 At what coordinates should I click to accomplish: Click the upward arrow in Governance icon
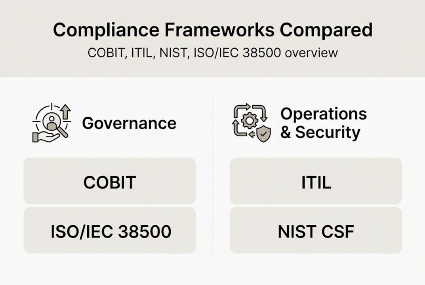(65, 112)
